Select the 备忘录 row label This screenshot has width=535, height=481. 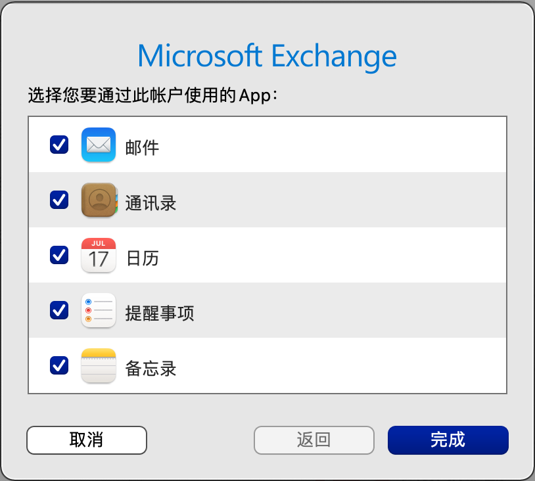click(151, 367)
